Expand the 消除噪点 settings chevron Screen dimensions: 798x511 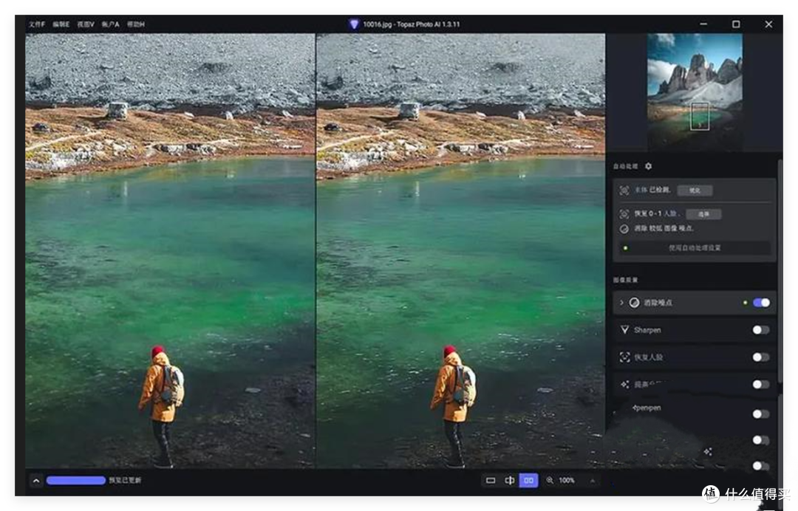point(621,303)
